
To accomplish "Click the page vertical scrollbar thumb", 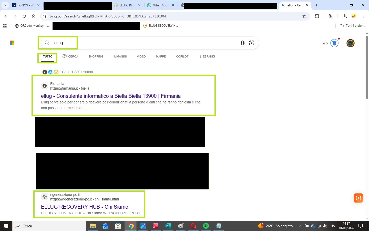I will [367, 67].
